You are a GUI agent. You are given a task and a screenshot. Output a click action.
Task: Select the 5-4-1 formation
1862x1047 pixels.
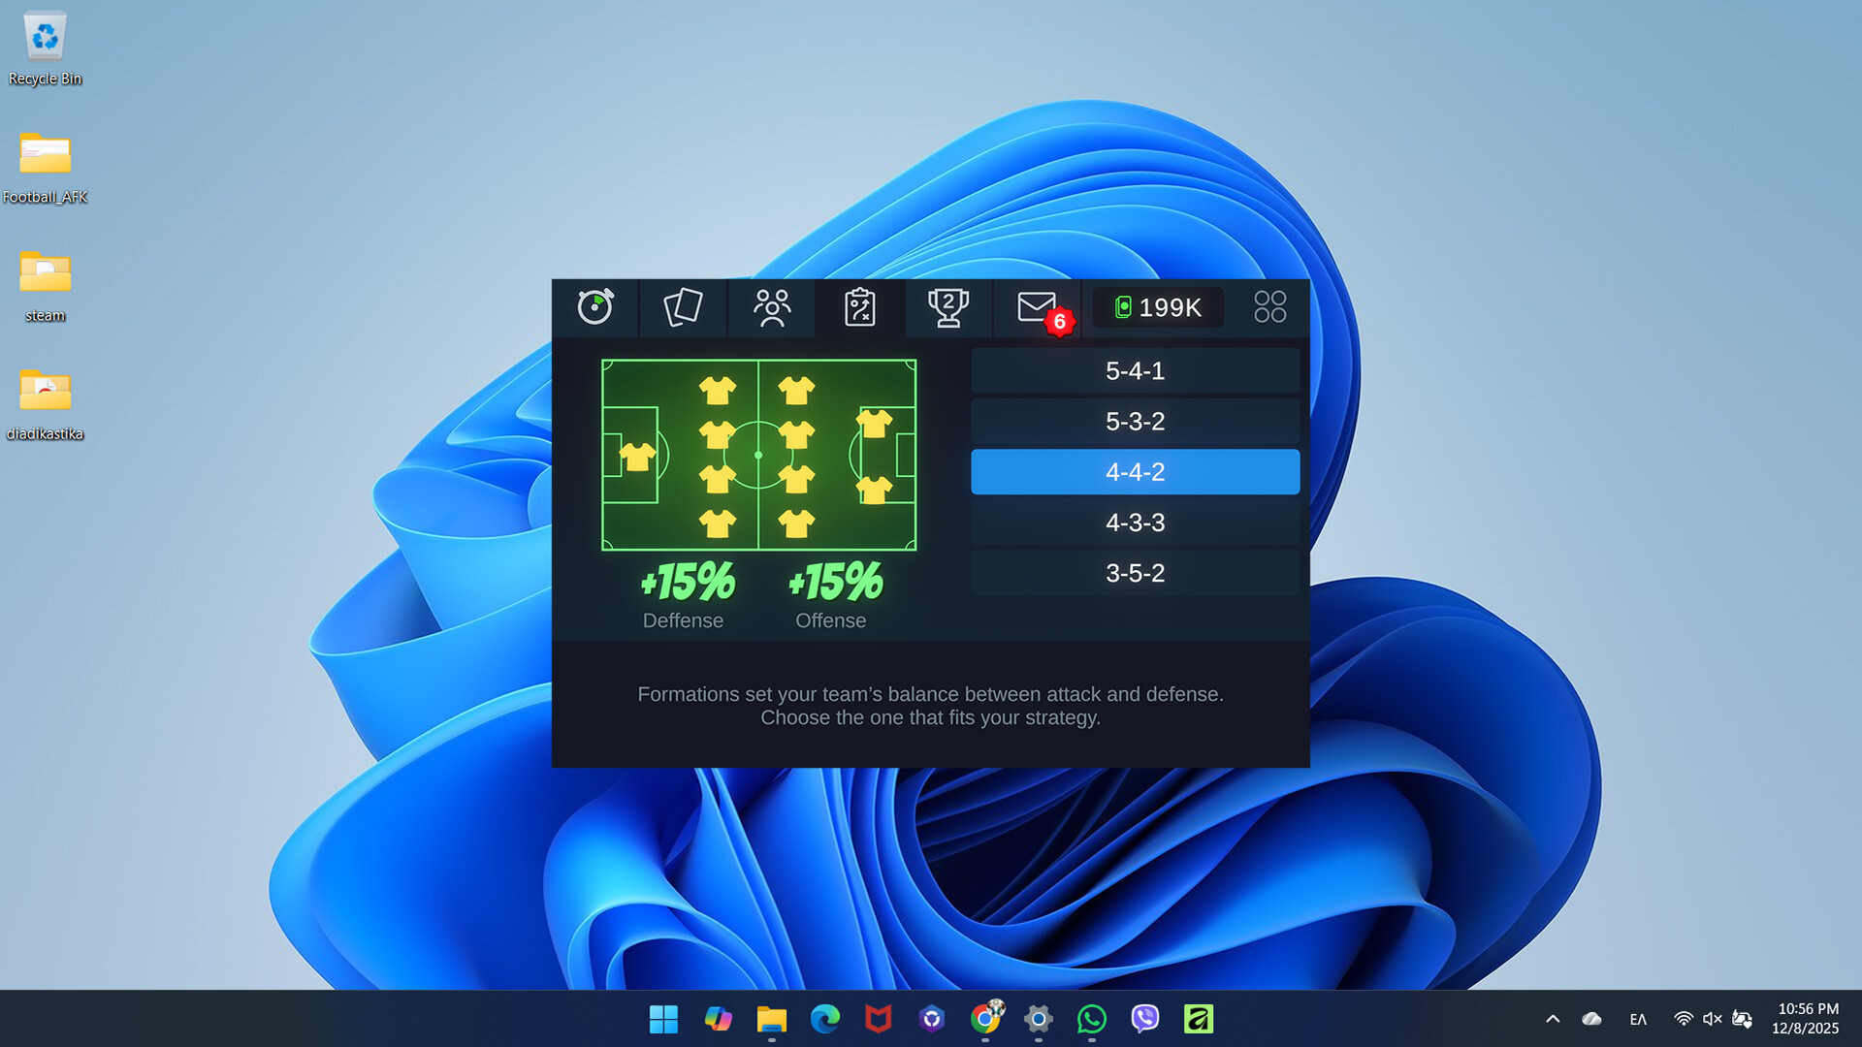pyautogui.click(x=1135, y=370)
